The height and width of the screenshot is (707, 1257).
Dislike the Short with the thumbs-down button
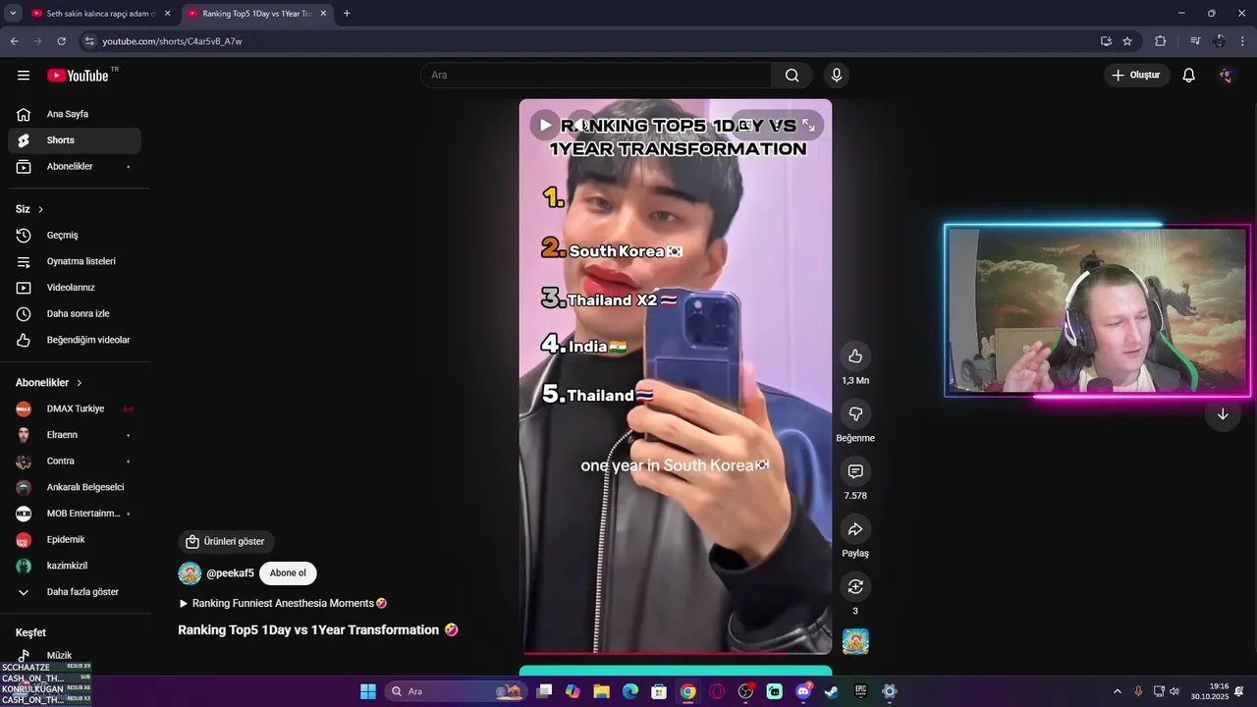(855, 414)
